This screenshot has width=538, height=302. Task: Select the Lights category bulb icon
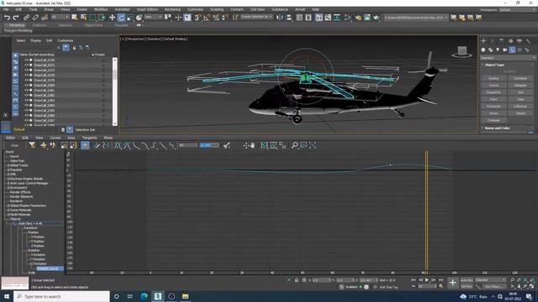(x=498, y=49)
